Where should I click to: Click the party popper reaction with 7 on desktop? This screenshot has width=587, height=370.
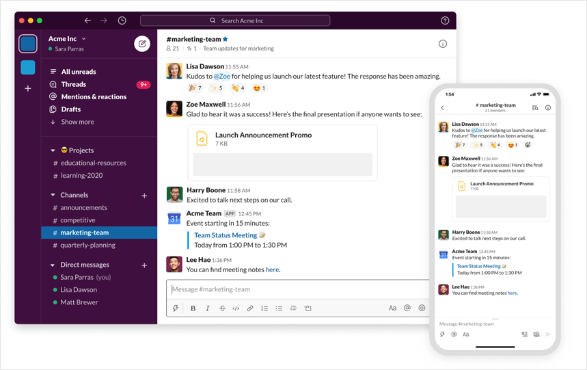[195, 88]
